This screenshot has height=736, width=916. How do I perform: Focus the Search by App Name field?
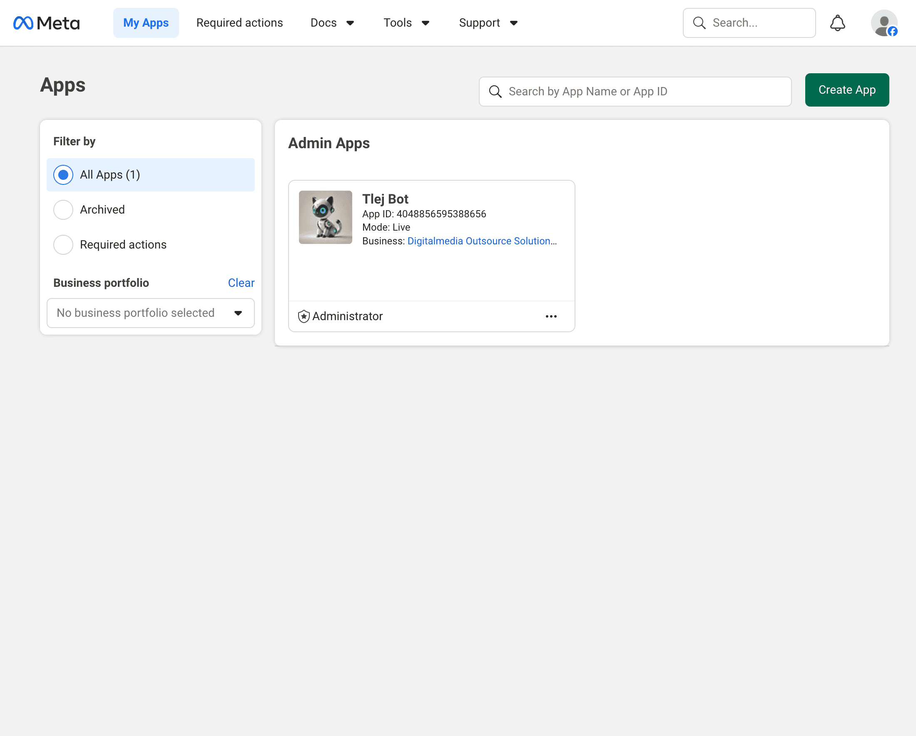635,91
